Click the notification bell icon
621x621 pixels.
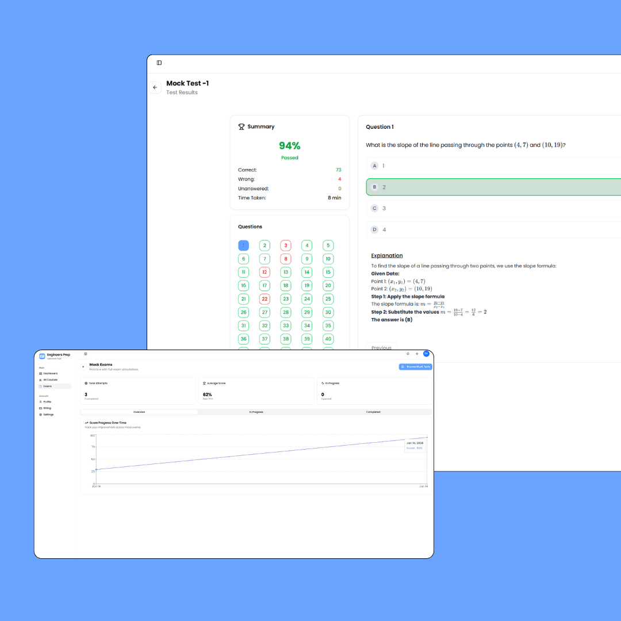tap(408, 354)
